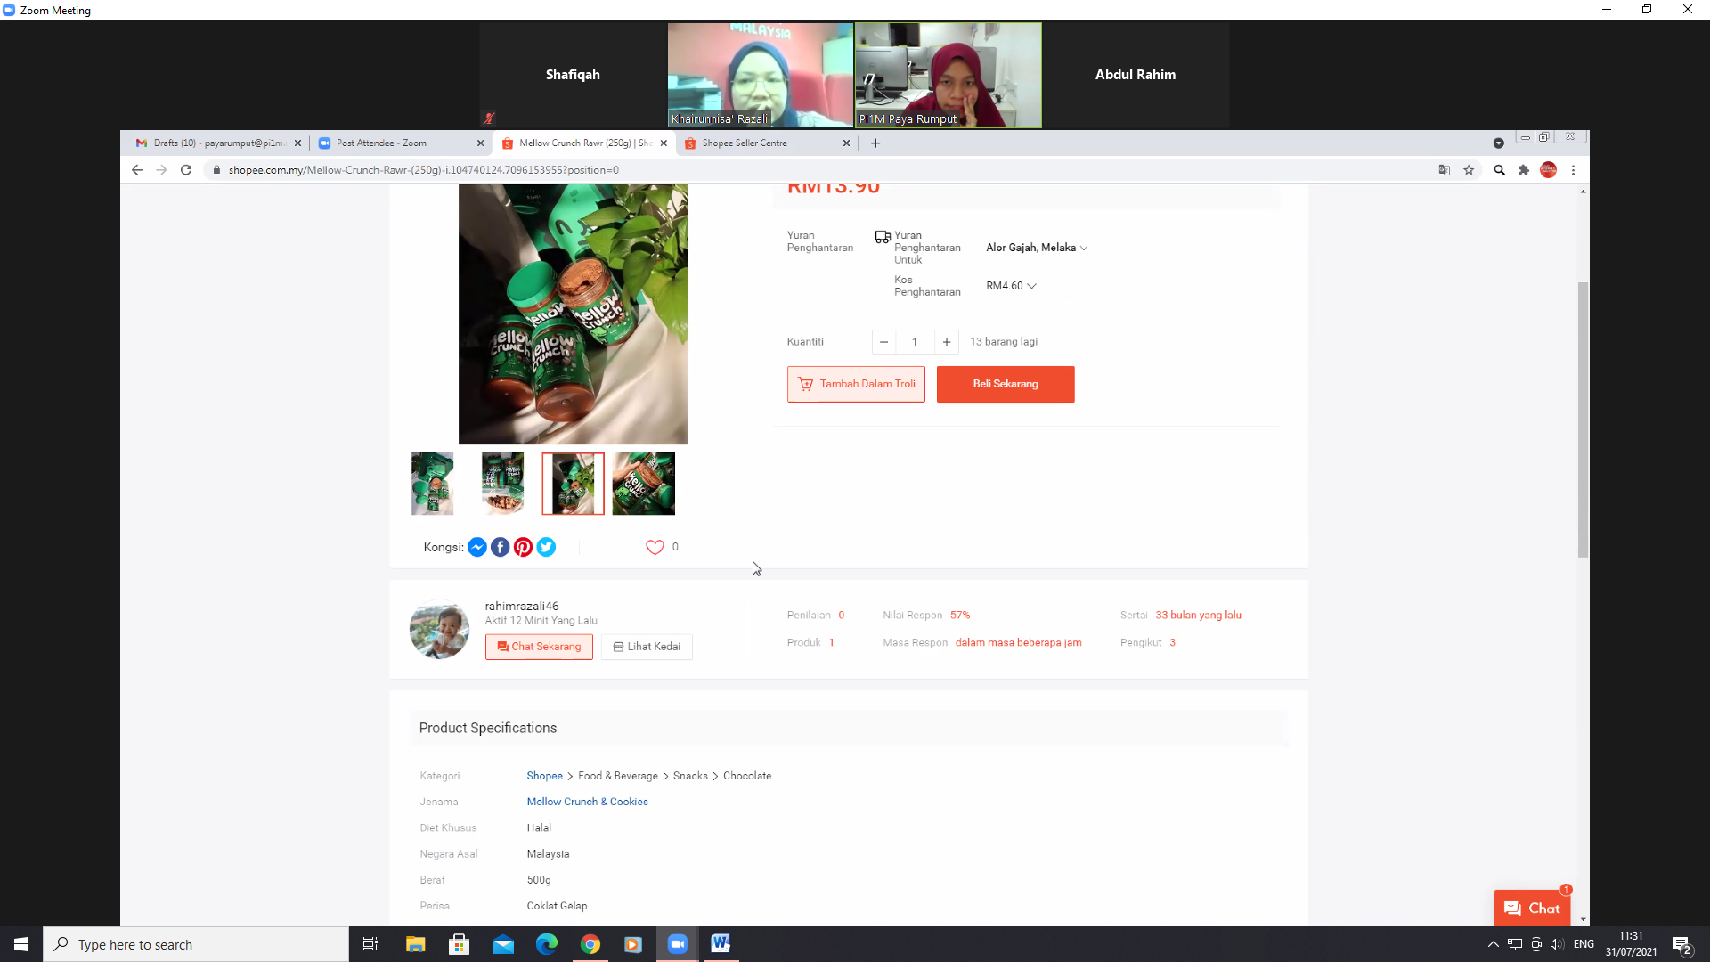Click PI1M Paya Rumput video tile
The height and width of the screenshot is (962, 1710).
949,75
